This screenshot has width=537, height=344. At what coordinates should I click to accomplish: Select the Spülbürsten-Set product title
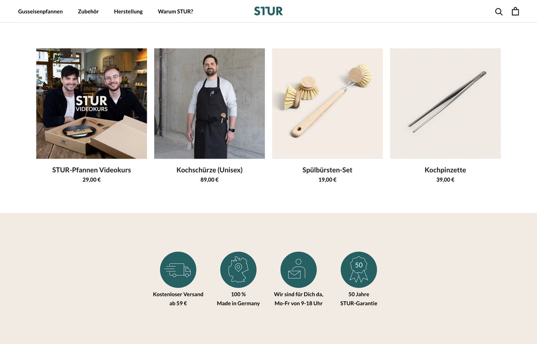coord(328,170)
